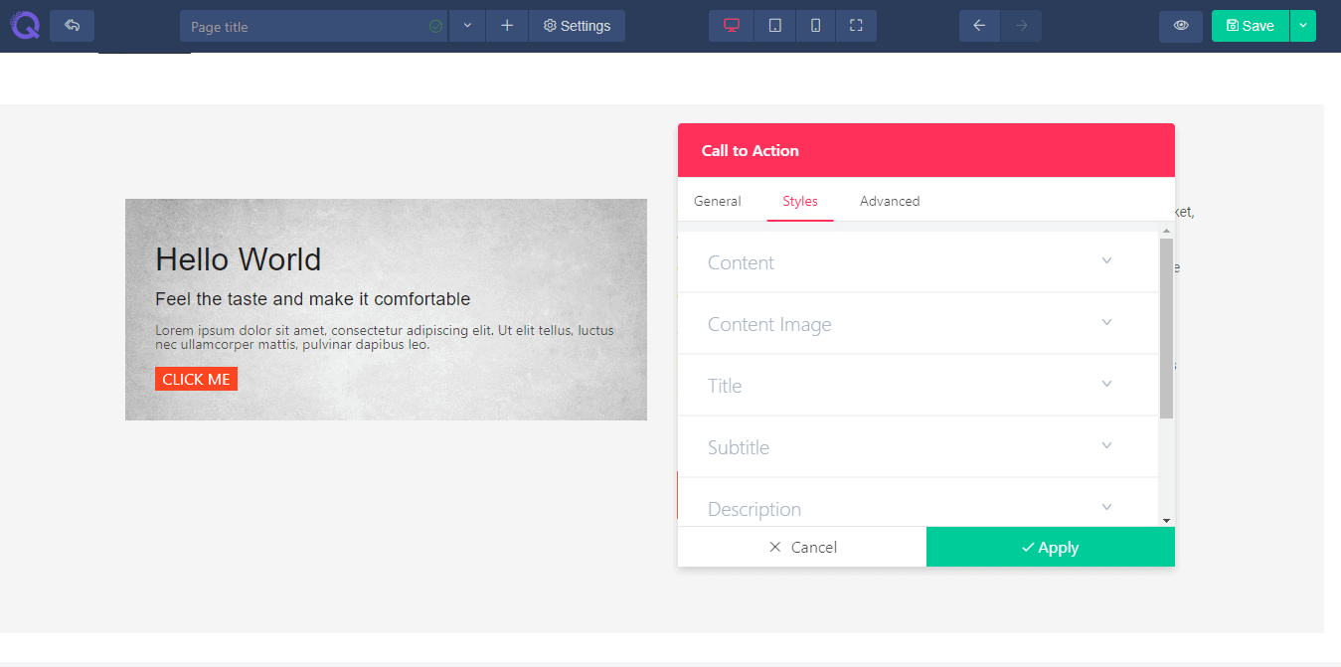The width and height of the screenshot is (1341, 667).
Task: Expand the Content Image section
Action: click(x=918, y=324)
